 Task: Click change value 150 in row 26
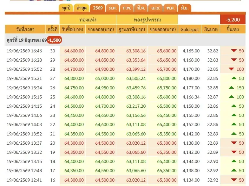click(x=240, y=88)
